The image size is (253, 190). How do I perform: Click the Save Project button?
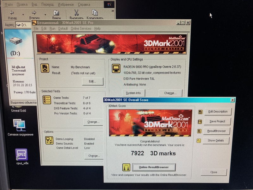coord(217,121)
